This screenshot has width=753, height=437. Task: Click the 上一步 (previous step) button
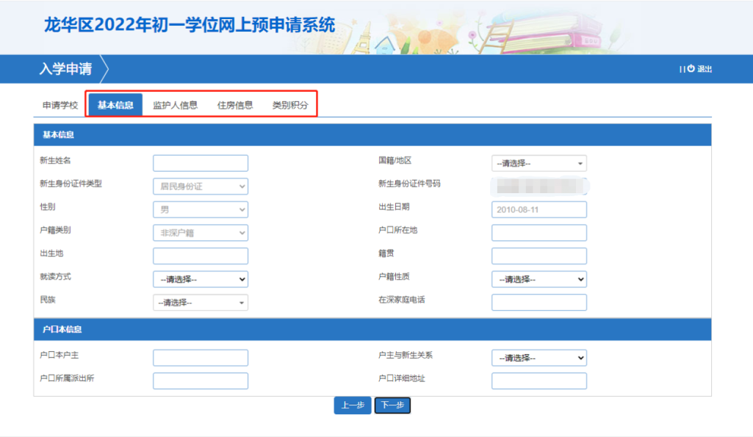click(352, 405)
